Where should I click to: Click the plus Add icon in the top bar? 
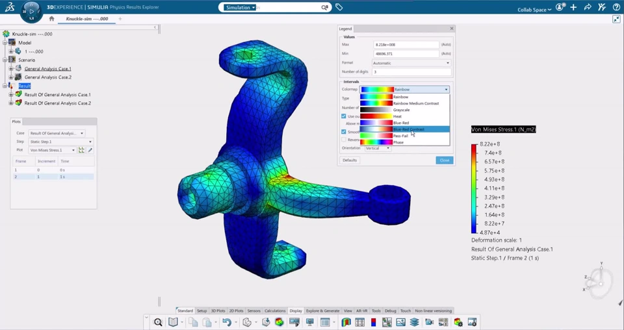[x=573, y=7]
